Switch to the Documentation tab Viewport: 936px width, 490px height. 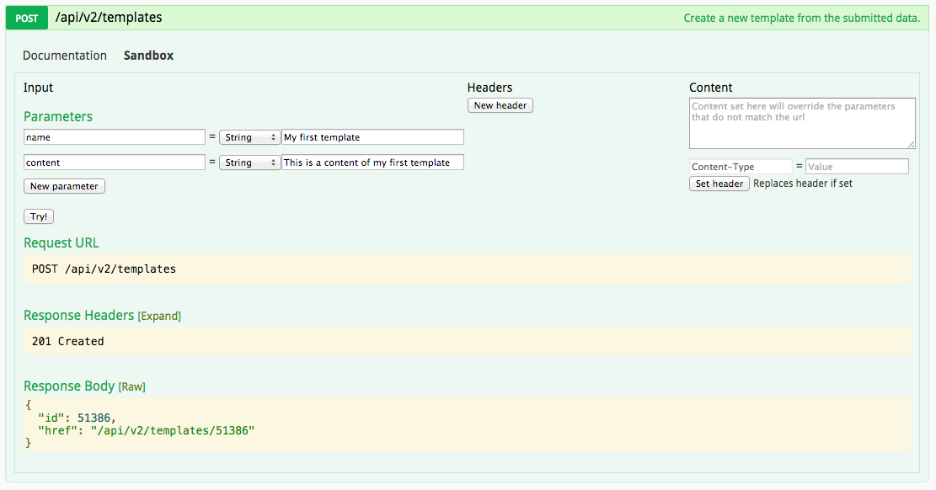65,56
